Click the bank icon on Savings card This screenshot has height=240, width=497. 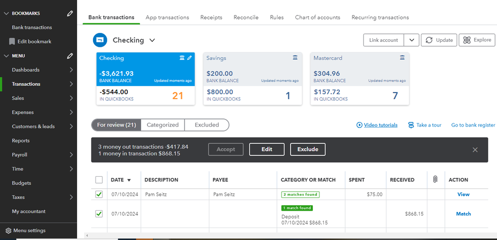[296, 58]
